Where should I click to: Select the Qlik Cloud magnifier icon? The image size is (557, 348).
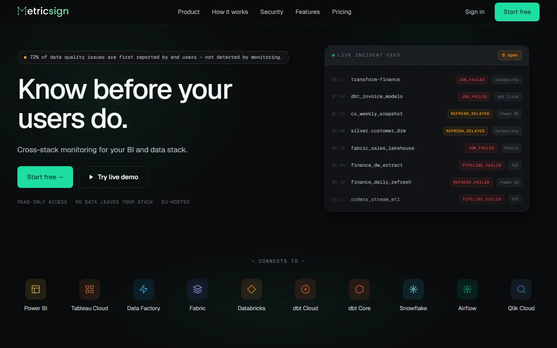[x=521, y=289]
